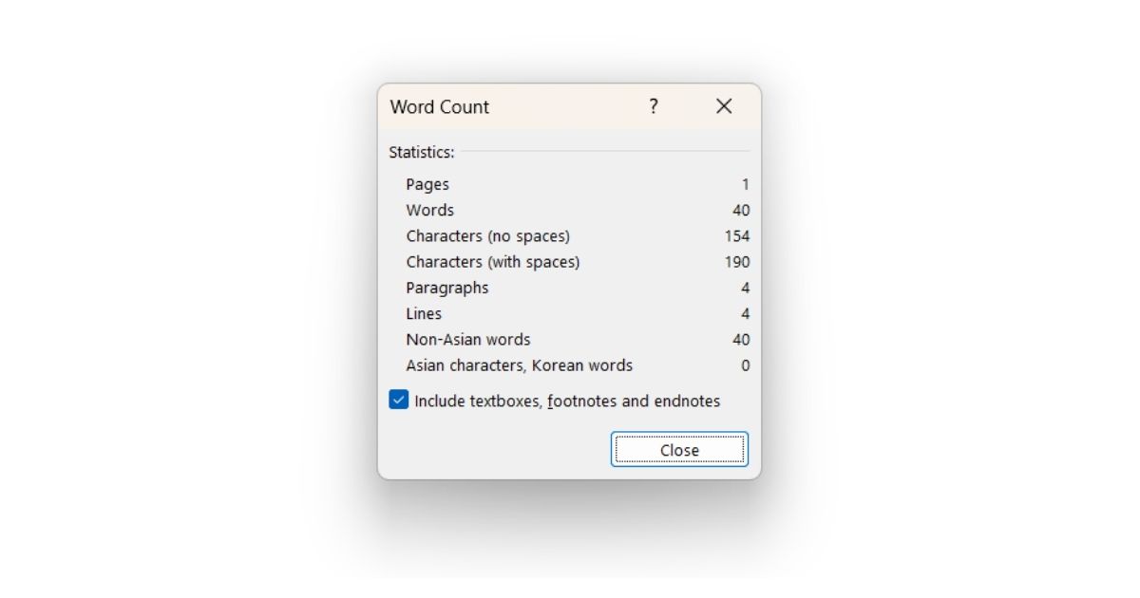The image size is (1140, 598).
Task: Click the character count value 190
Action: [x=739, y=262]
